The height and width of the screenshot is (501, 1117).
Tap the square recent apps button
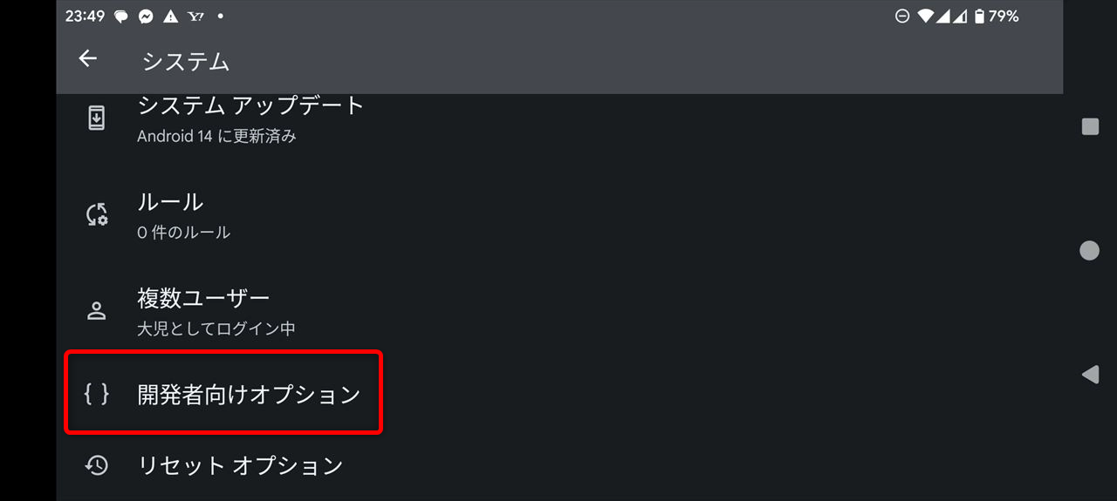tap(1090, 126)
